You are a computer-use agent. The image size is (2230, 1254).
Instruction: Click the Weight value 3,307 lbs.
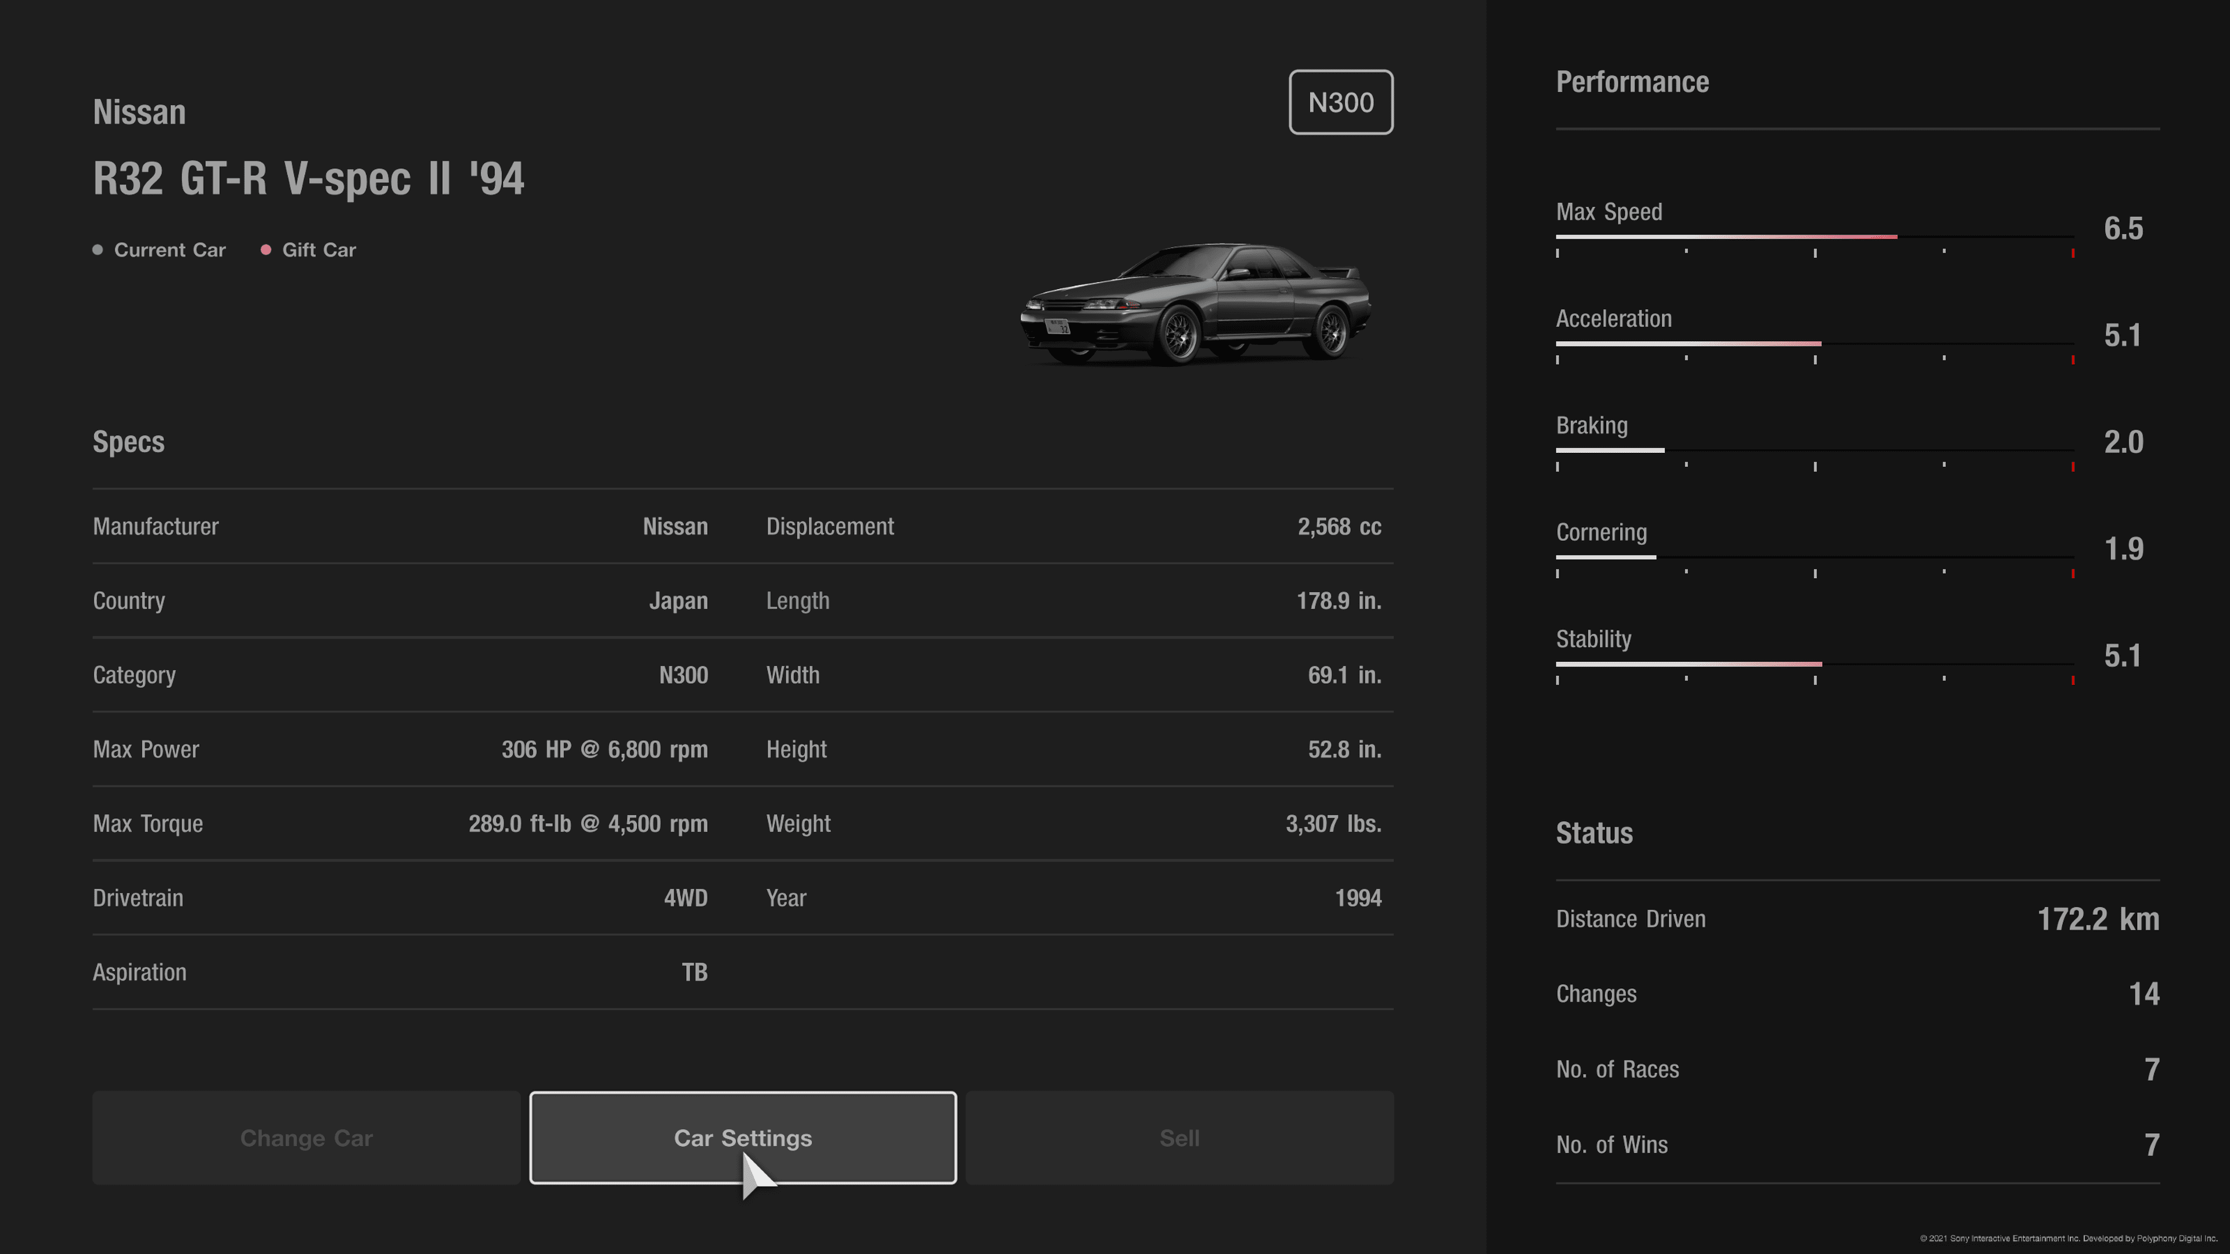point(1333,824)
